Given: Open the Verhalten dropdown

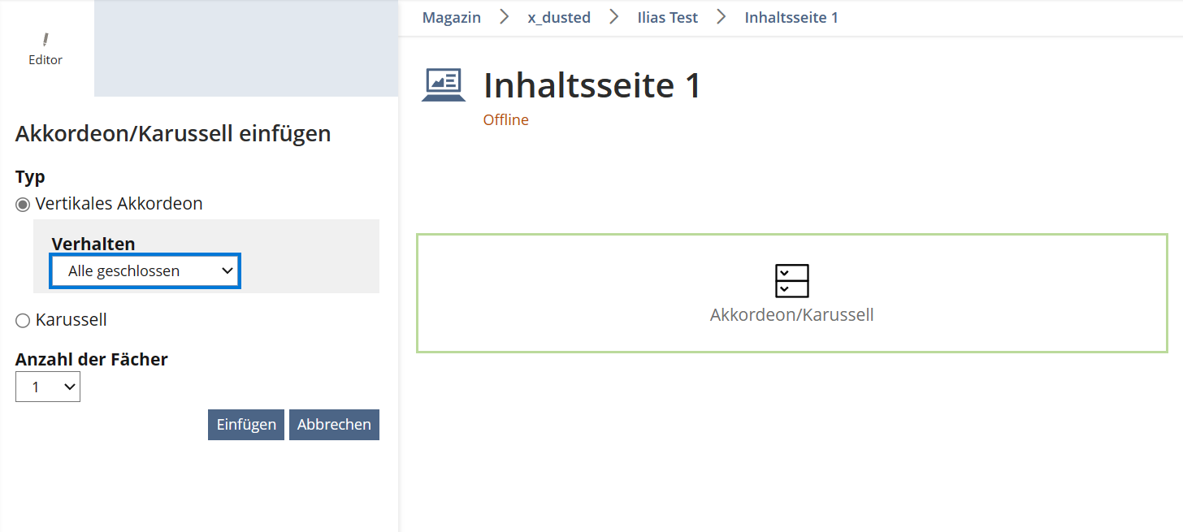Looking at the screenshot, I should pos(145,271).
